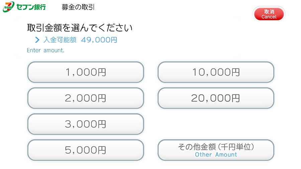
Task: Click the 取消 kanji on the red button
Action: click(269, 12)
